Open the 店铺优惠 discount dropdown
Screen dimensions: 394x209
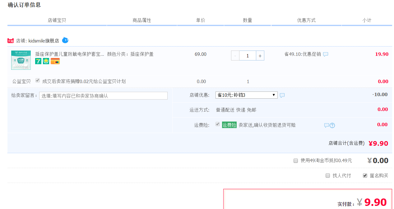[x=246, y=95]
